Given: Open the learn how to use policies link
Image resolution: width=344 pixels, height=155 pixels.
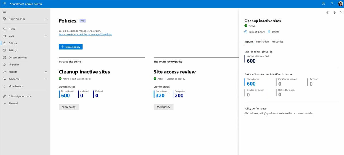Looking at the screenshot, I should (85, 35).
